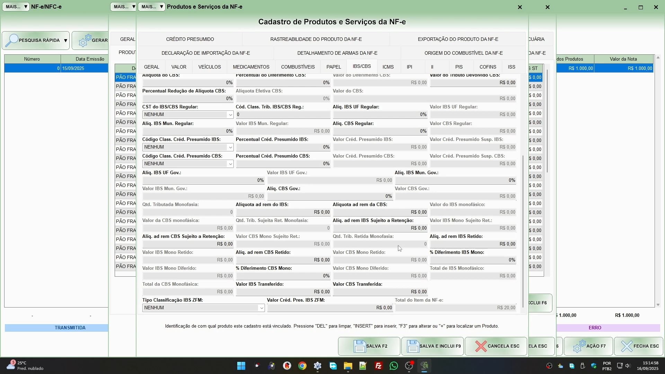Open File Explorer in the taskbar

pos(348,366)
